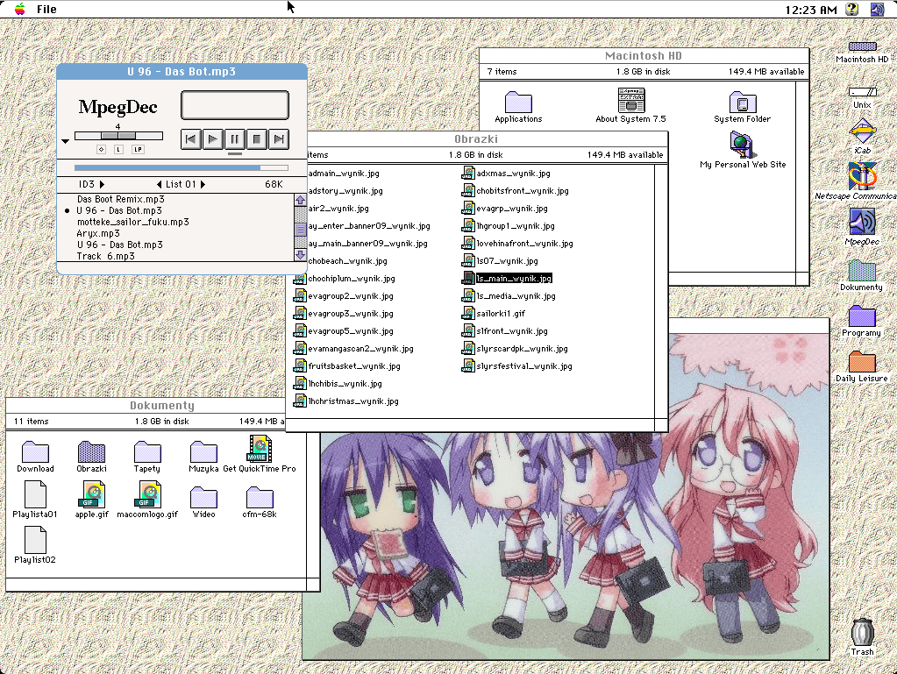Image resolution: width=897 pixels, height=674 pixels.
Task: Open the File menu
Action: (x=46, y=10)
